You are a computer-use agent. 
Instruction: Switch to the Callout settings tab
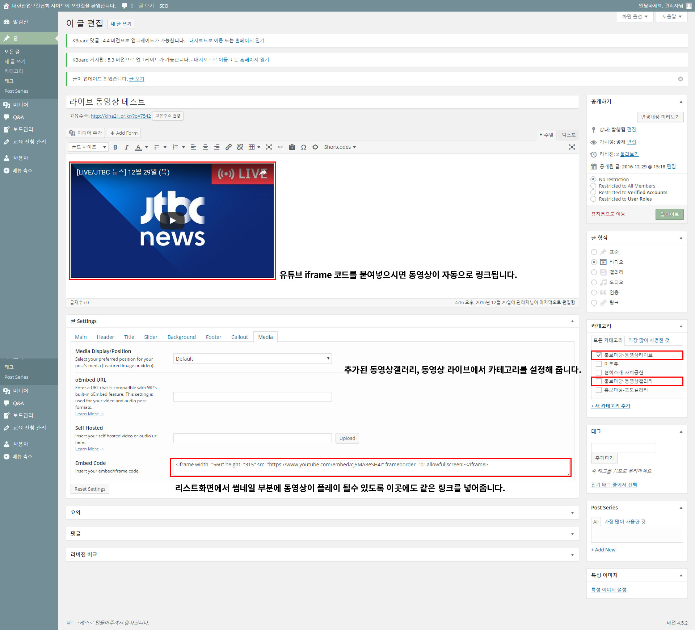tap(240, 337)
